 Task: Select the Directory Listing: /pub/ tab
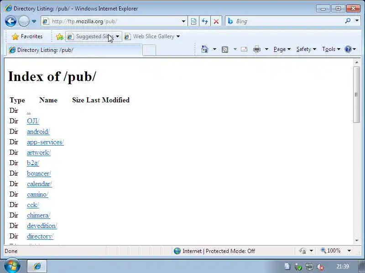tap(74, 50)
